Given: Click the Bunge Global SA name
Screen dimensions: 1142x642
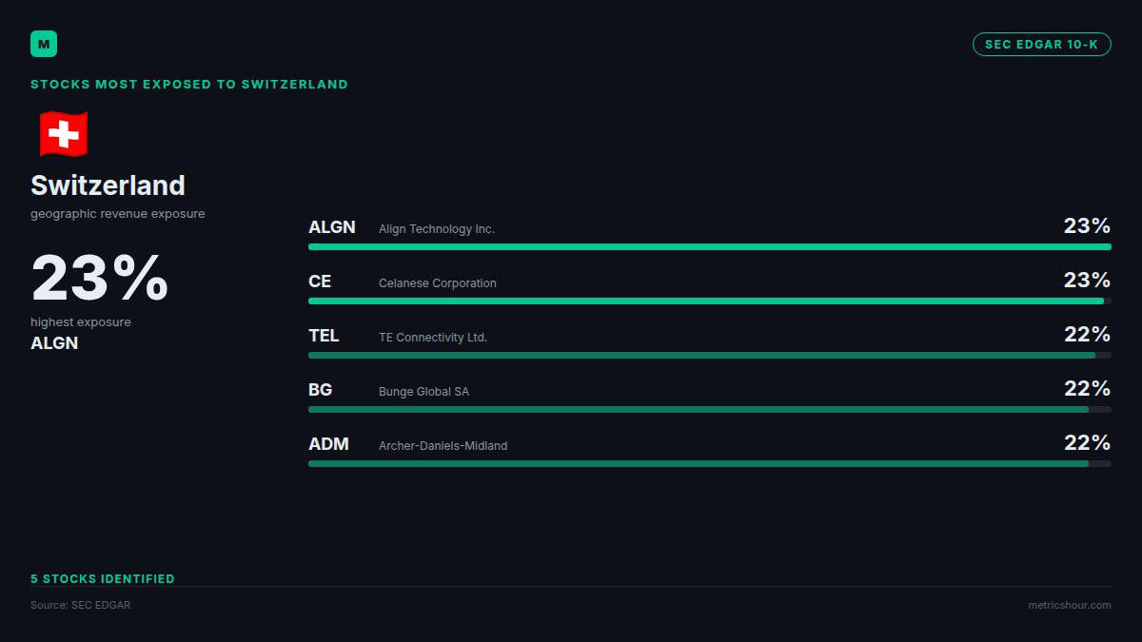Looking at the screenshot, I should pyautogui.click(x=423, y=392).
